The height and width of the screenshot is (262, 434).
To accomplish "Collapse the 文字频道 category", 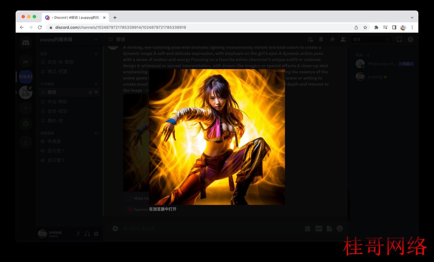I will (47, 84).
